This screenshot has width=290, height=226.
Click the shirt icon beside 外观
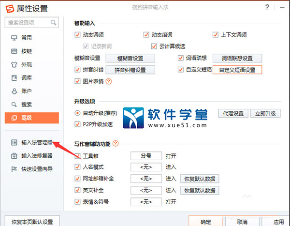[14, 64]
